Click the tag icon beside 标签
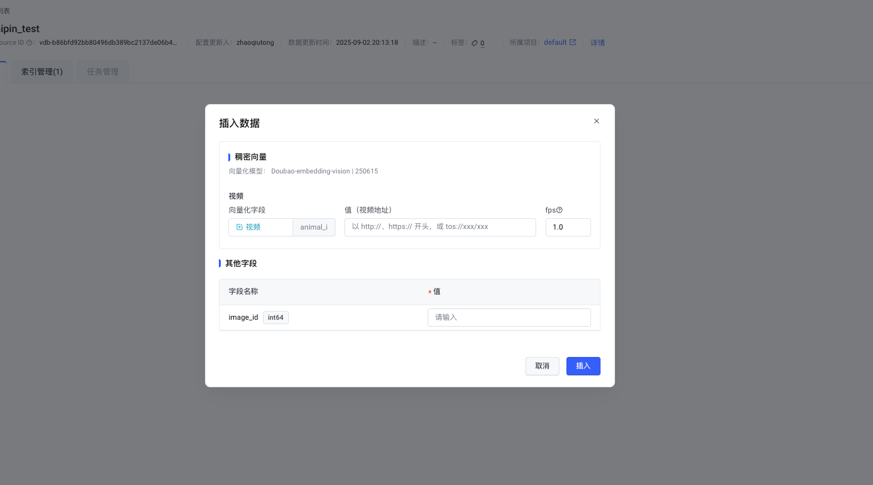Viewport: 873px width, 485px height. pyautogui.click(x=475, y=43)
